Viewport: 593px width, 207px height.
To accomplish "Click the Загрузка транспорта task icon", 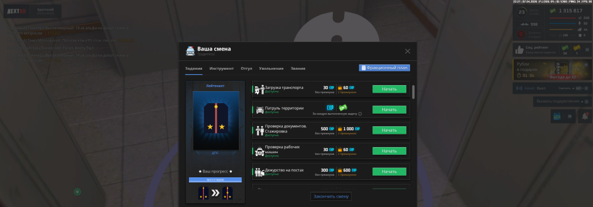I will tap(259, 89).
